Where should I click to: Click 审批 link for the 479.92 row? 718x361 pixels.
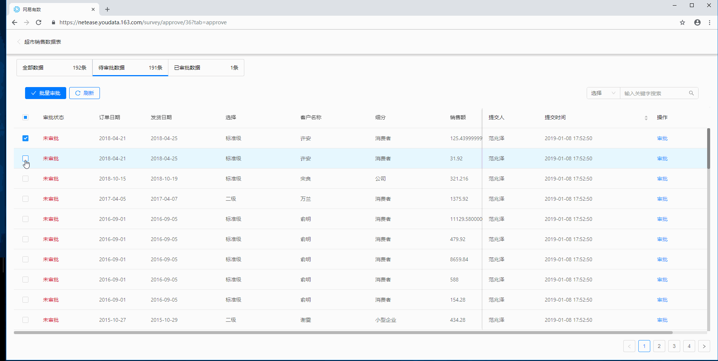tap(662, 239)
